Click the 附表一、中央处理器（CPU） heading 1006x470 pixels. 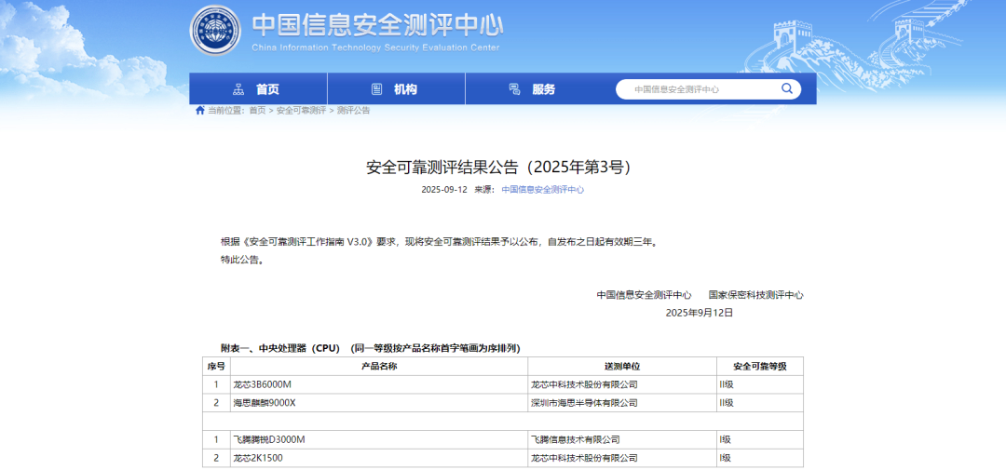tap(370, 348)
